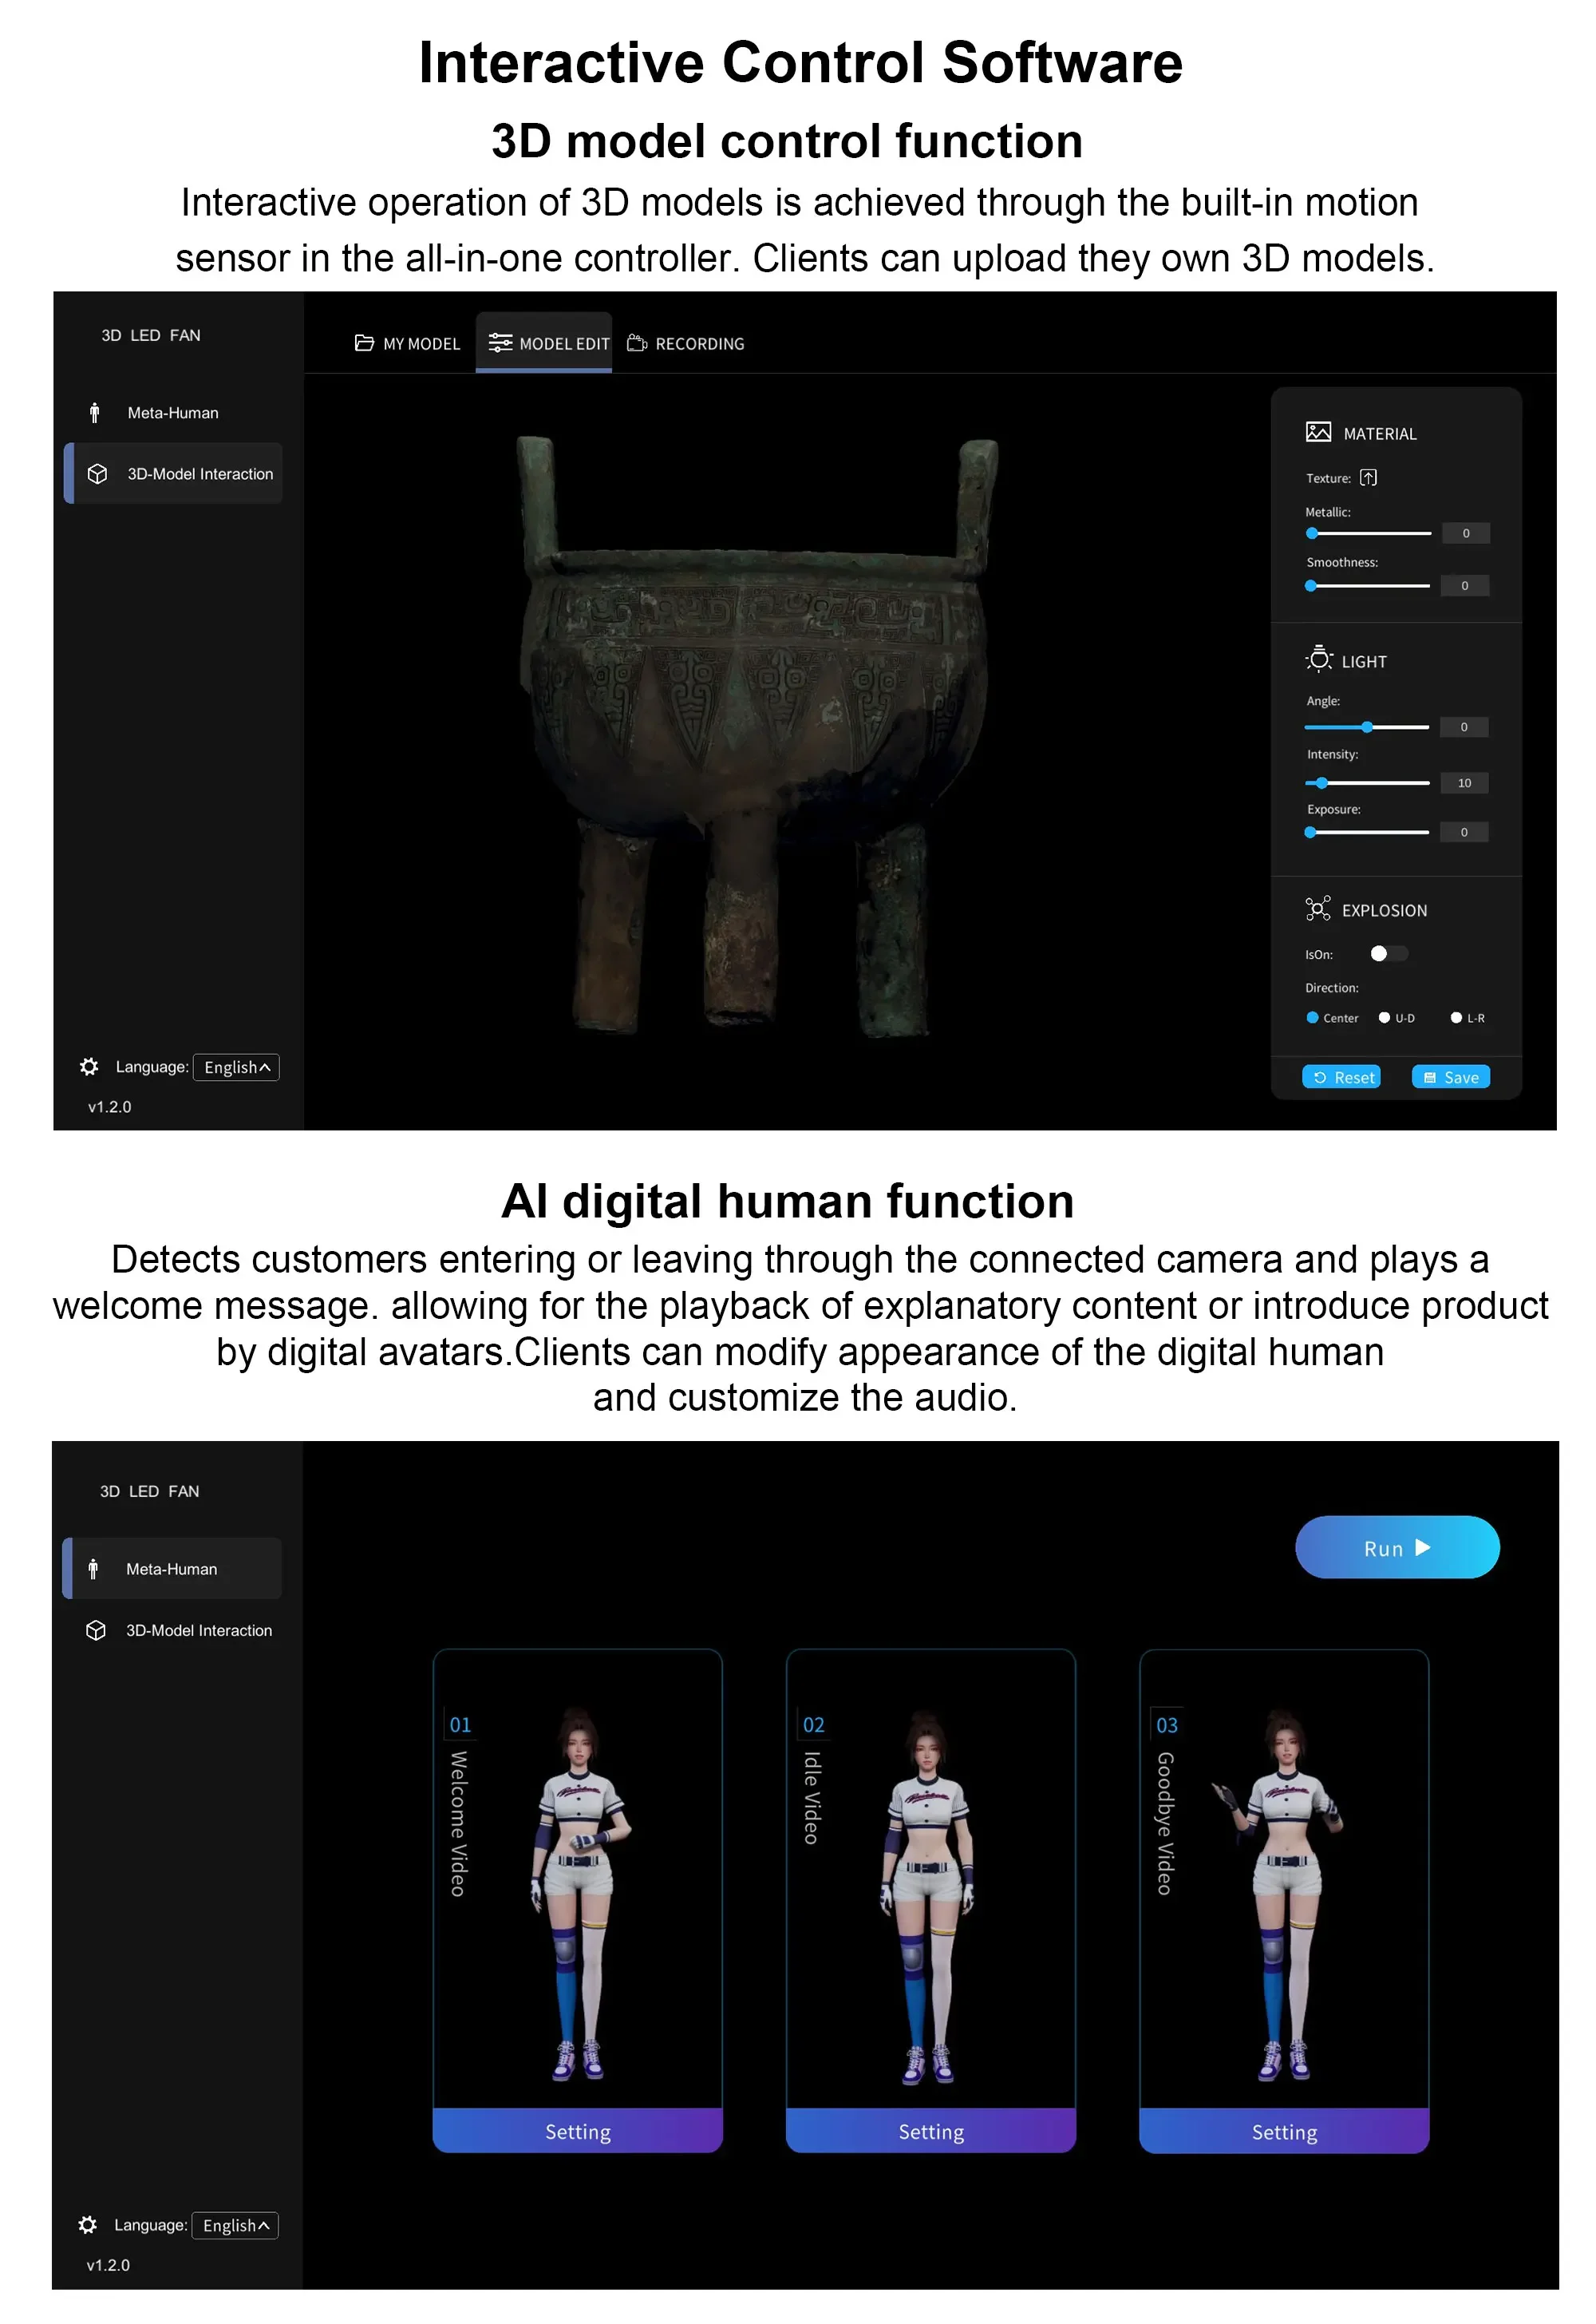Click the 3D-Model Interaction cube icon in Run screen

96,1629
